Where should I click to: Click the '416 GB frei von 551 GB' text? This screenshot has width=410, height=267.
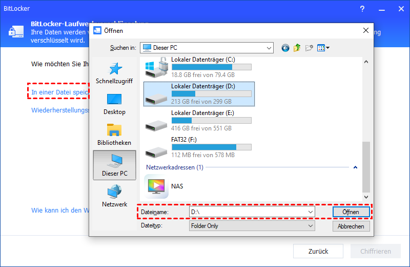pyautogui.click(x=201, y=128)
